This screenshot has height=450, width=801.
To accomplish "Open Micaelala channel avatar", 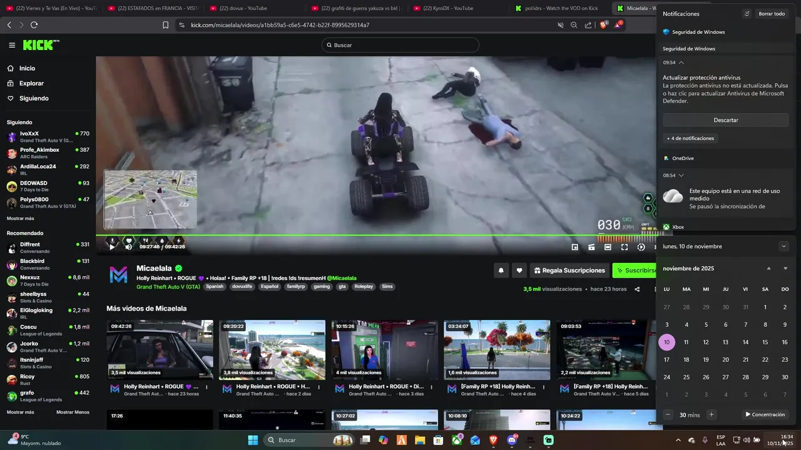I will (x=118, y=274).
